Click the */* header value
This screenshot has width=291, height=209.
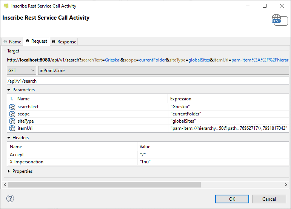[x=143, y=155]
